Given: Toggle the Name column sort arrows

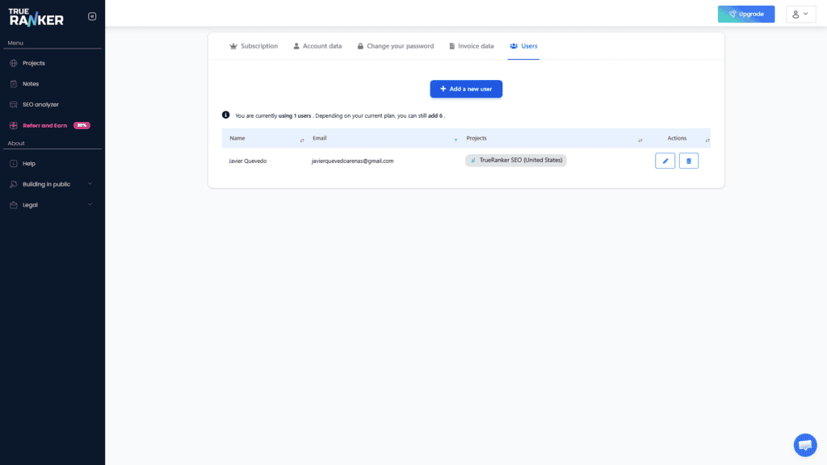Looking at the screenshot, I should (303, 139).
